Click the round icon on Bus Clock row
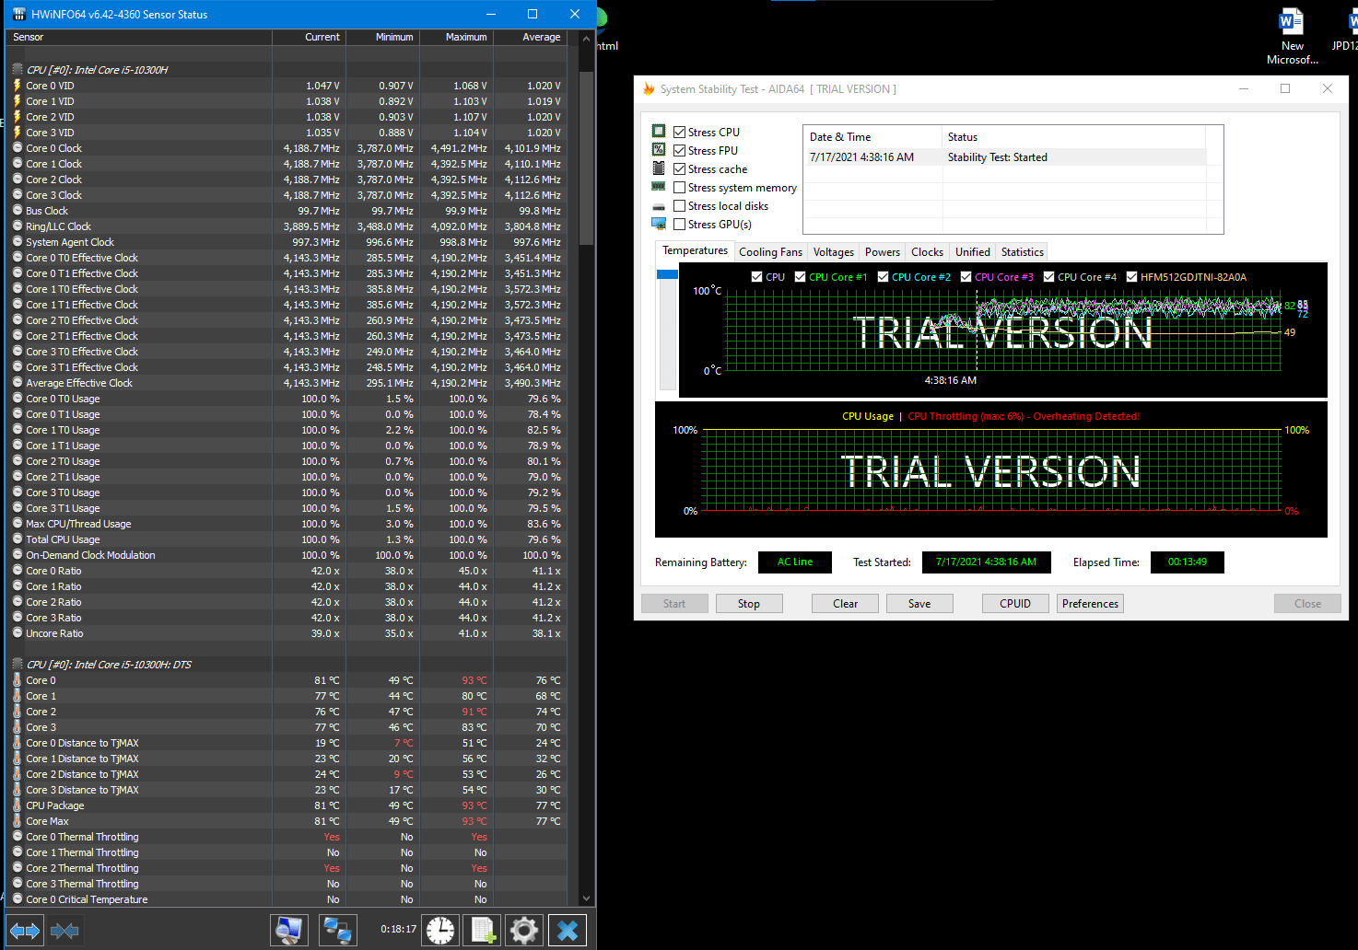Viewport: 1358px width, 950px height. [18, 211]
